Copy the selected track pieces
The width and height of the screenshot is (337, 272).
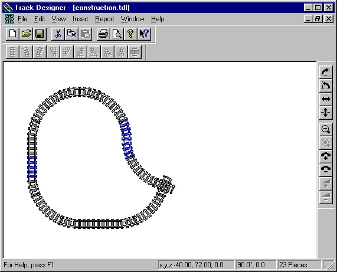click(x=71, y=34)
